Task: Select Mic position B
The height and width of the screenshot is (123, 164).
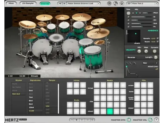Action: [x=136, y=13]
